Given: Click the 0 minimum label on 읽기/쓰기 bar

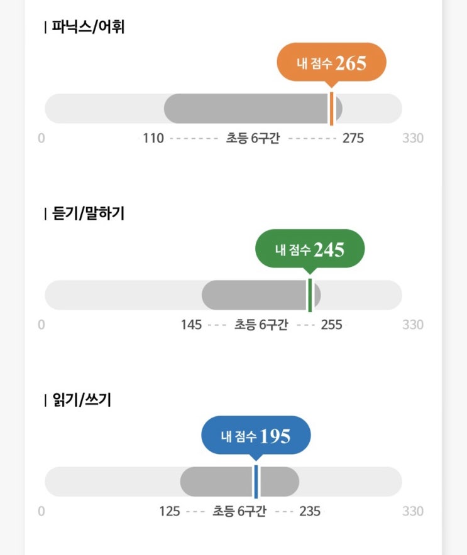Looking at the screenshot, I should [x=41, y=511].
